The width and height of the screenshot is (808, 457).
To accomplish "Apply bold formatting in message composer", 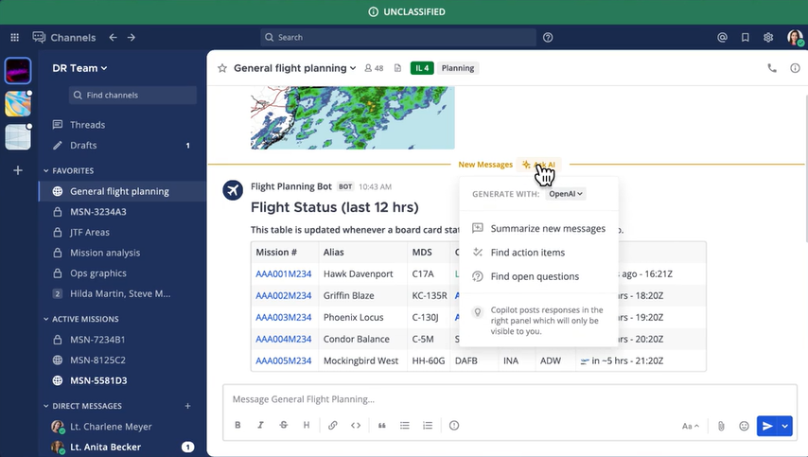I will click(237, 426).
